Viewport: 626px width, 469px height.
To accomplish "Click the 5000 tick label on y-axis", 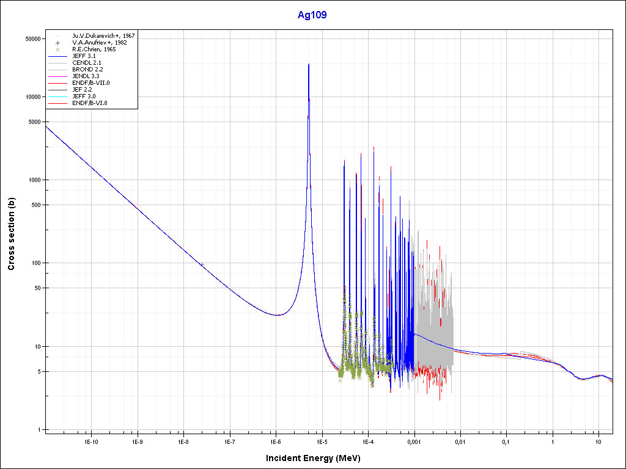I will tap(32, 122).
